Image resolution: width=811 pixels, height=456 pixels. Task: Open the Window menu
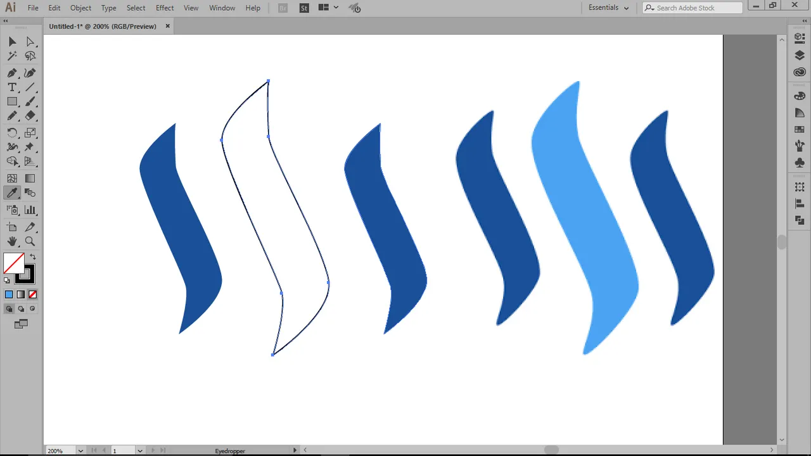pos(222,8)
